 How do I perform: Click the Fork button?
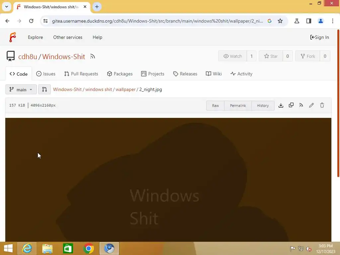[308, 56]
